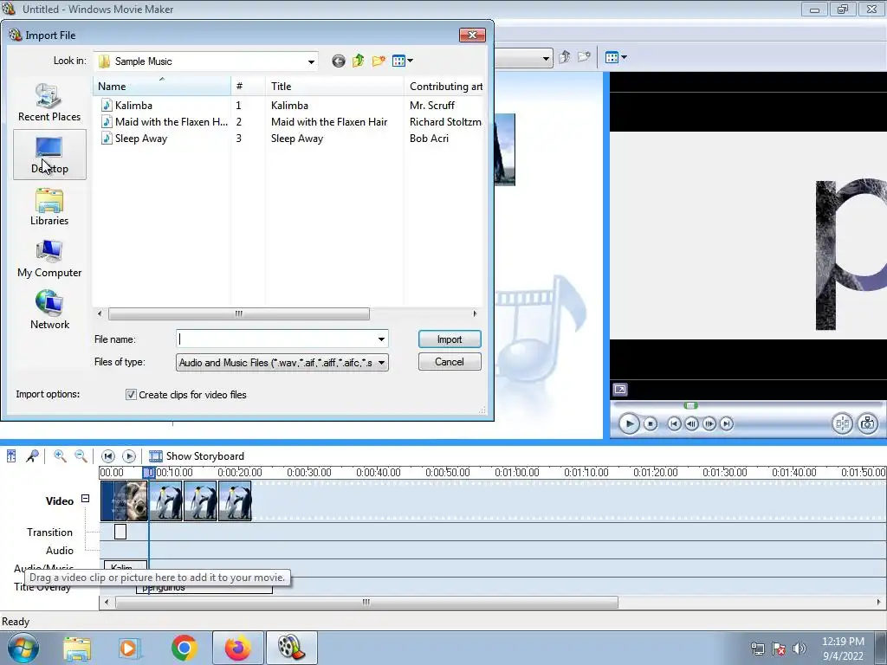Click the volume speaker tray icon
887x665 pixels.
[x=799, y=649]
